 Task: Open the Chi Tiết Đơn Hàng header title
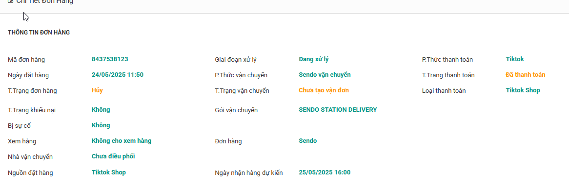[x=44, y=1]
